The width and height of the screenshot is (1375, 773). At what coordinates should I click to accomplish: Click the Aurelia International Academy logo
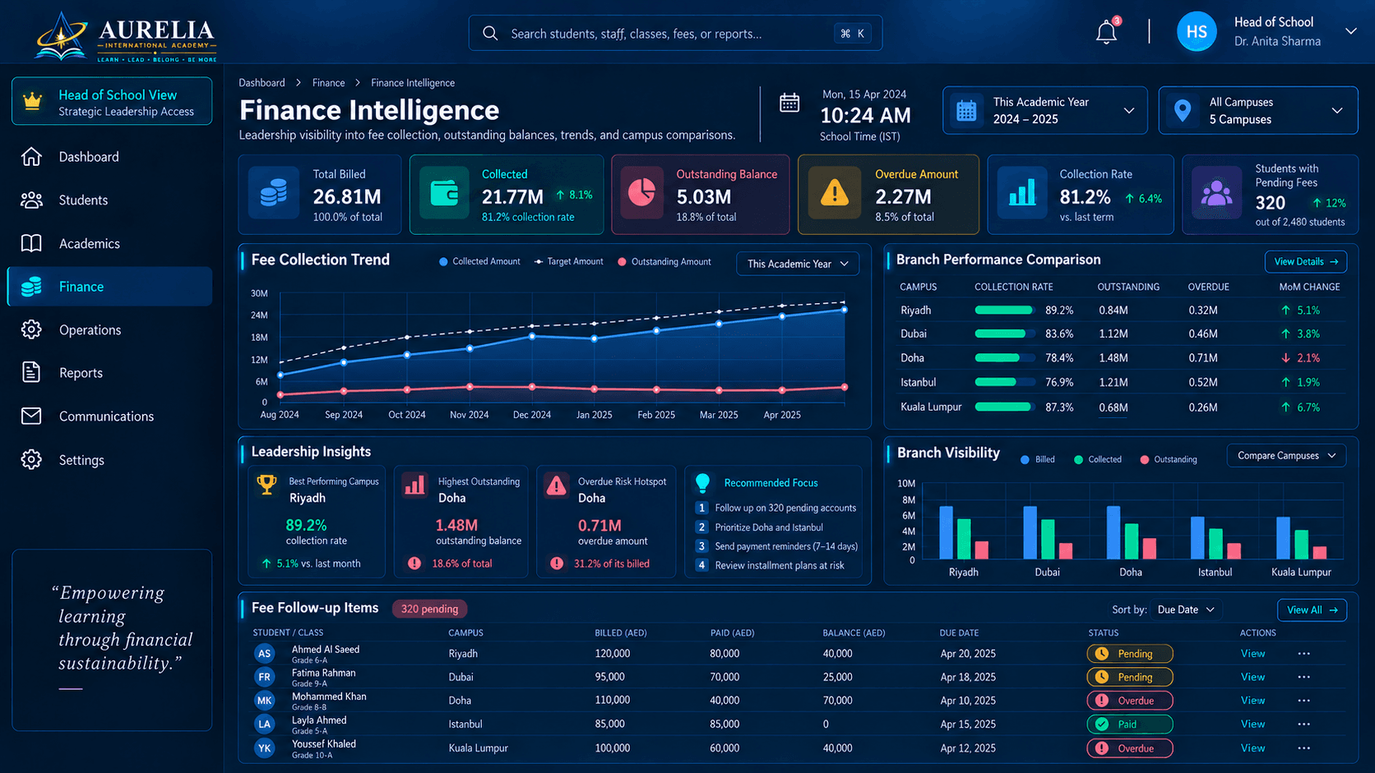(x=126, y=36)
